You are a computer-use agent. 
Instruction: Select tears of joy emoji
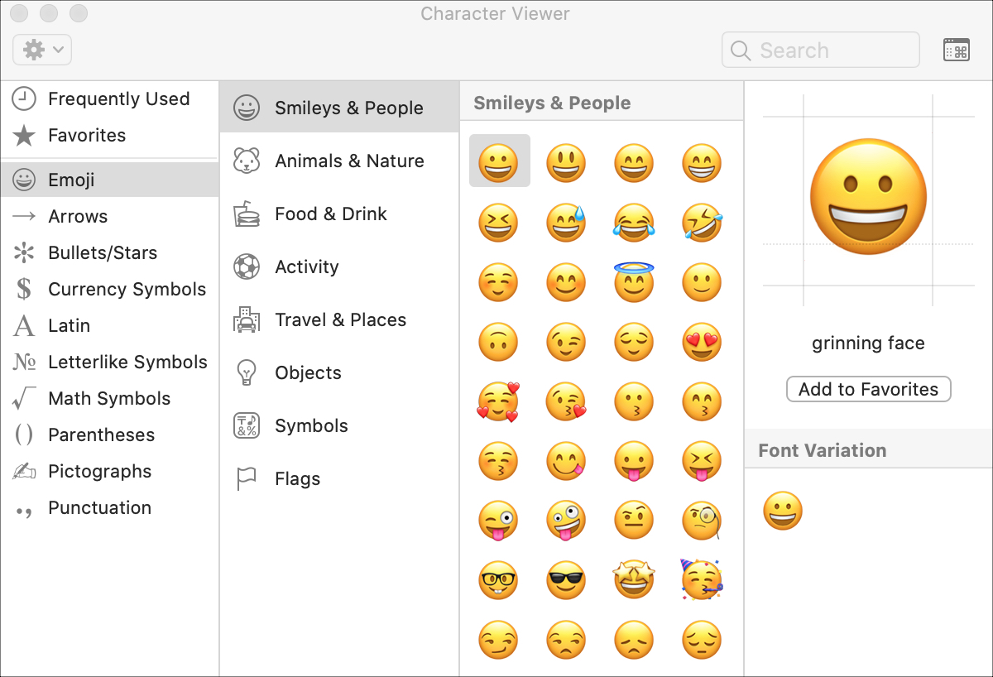pyautogui.click(x=634, y=222)
